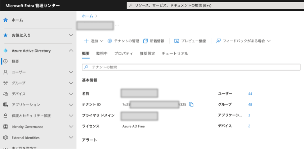Open the user count 44 link

point(250,94)
